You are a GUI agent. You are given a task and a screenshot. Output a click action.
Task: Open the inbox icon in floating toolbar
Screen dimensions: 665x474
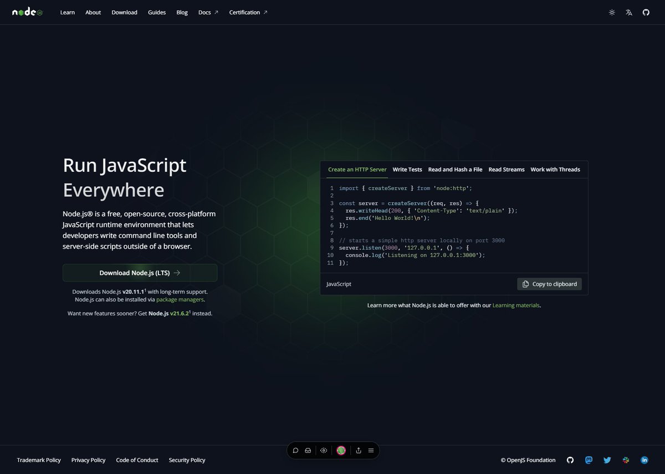click(x=308, y=451)
